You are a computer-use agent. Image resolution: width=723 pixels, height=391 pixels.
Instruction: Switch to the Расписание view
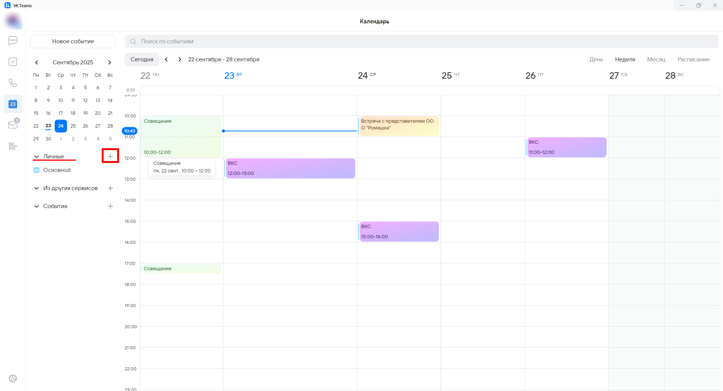pos(693,59)
